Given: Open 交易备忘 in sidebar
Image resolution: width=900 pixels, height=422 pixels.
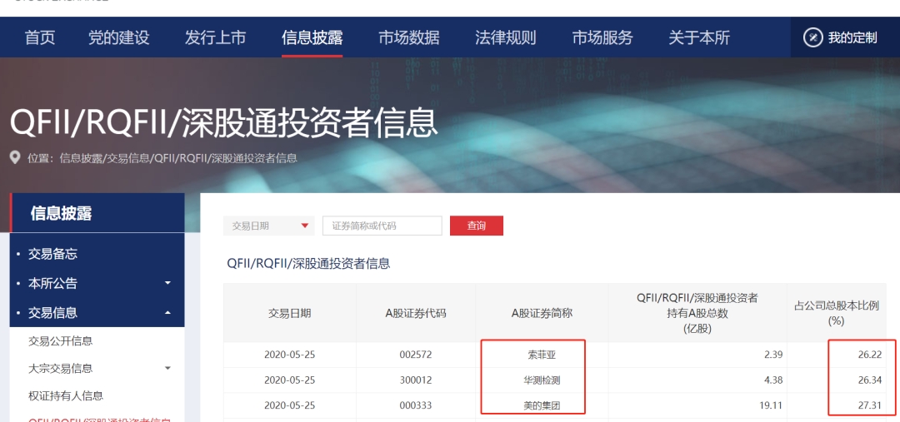Looking at the screenshot, I should (52, 254).
